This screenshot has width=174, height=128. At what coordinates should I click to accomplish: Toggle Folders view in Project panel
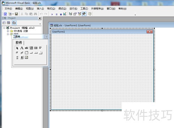[x=14, y=23]
